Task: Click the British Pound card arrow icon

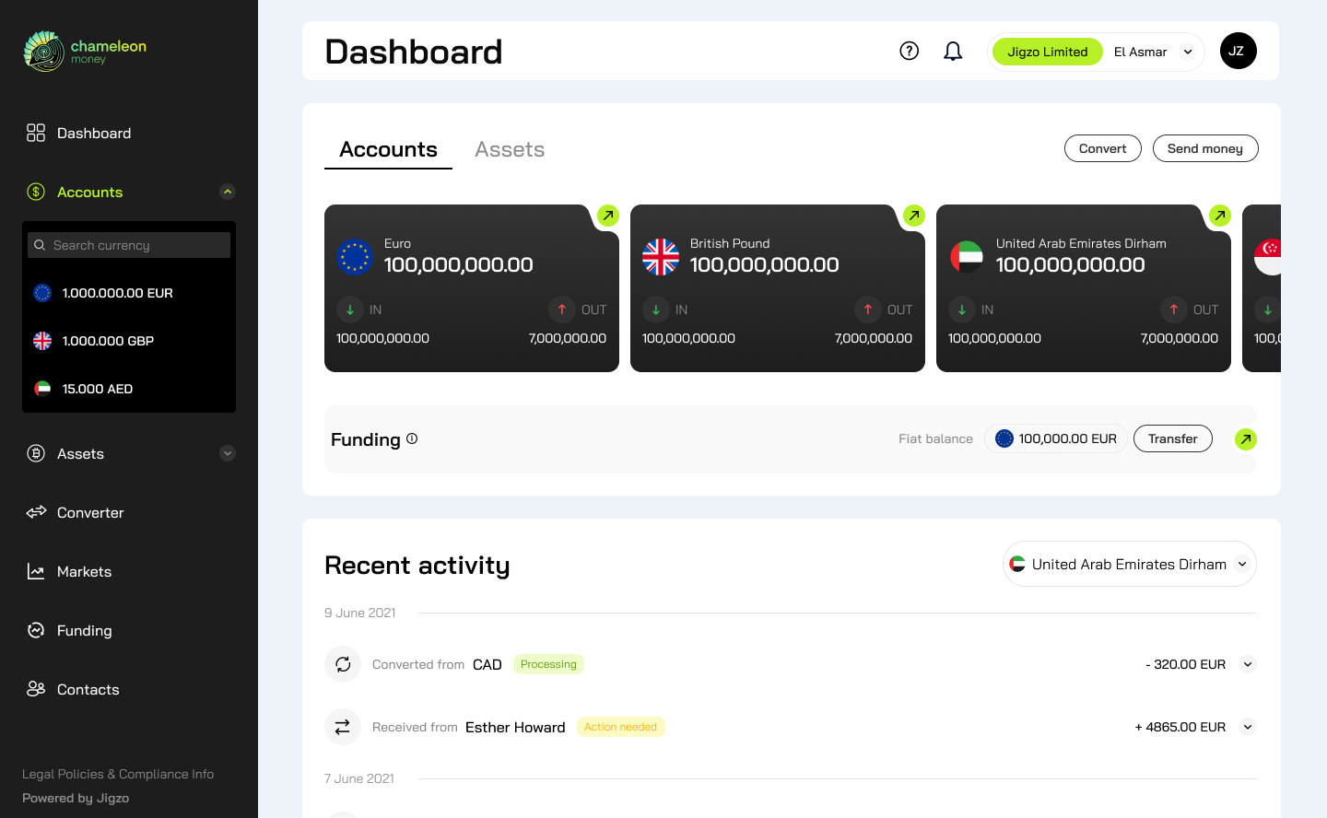Action: (913, 215)
